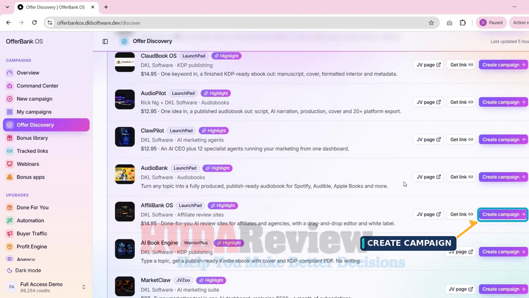Viewport: 529px width, 298px height.
Task: Open the Webinars section
Action: coord(46,164)
